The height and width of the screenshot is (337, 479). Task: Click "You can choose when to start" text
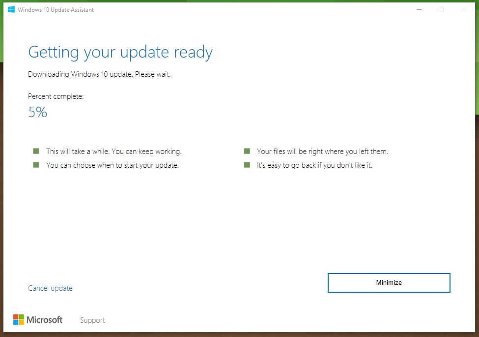pos(113,165)
